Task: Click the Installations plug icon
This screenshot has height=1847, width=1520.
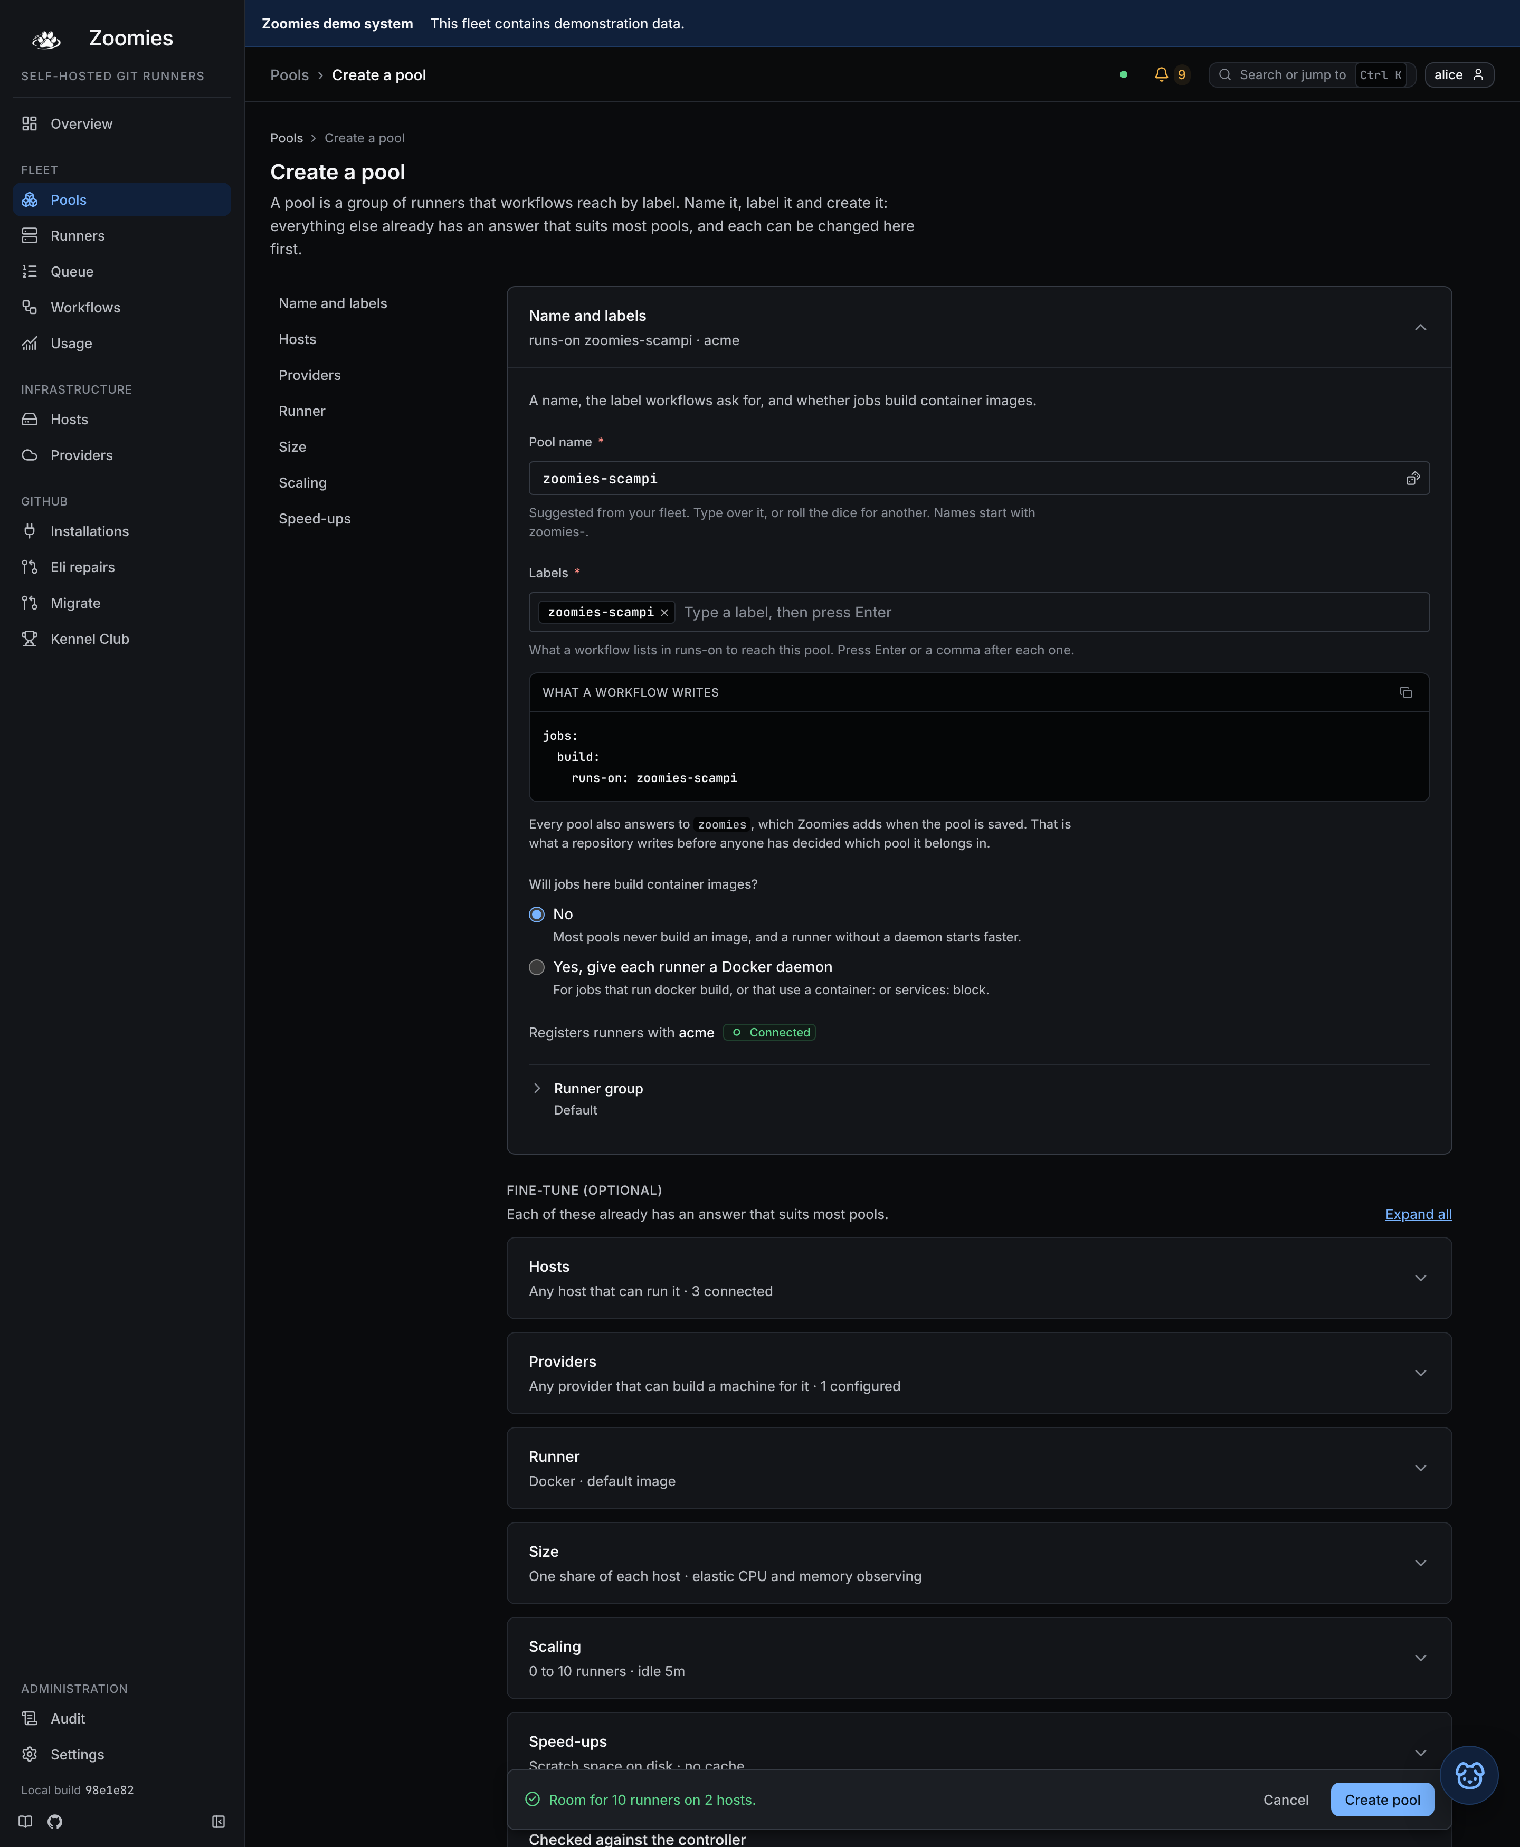Action: click(30, 531)
